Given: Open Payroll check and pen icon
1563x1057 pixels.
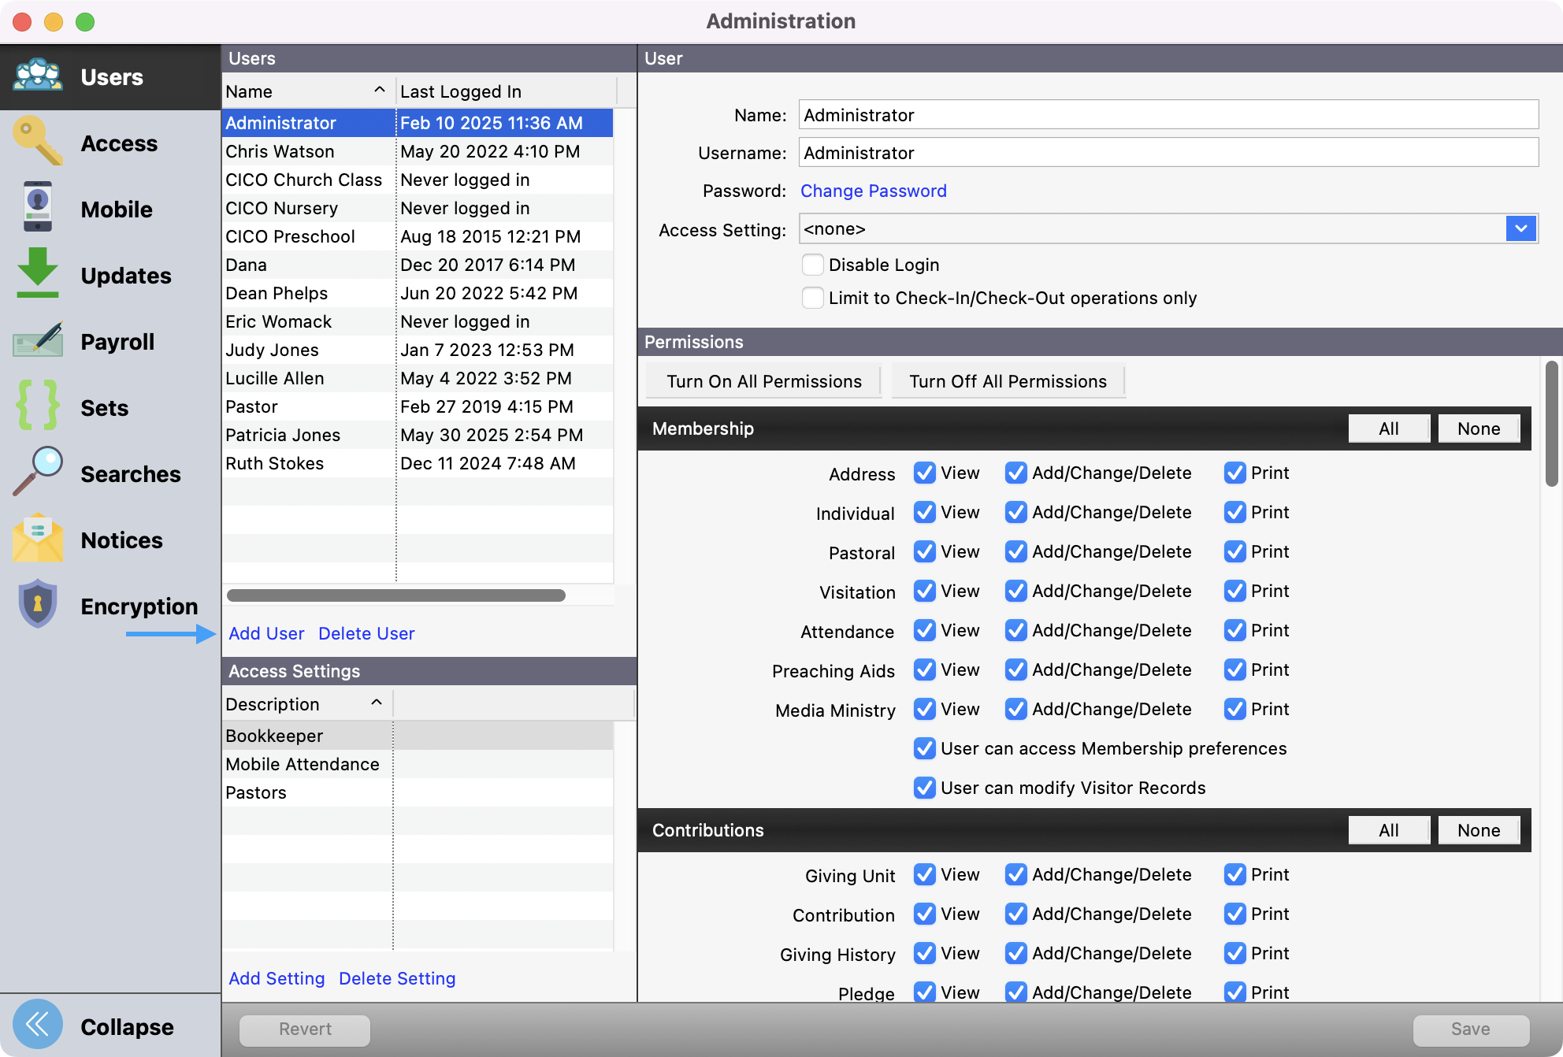Looking at the screenshot, I should [x=37, y=340].
